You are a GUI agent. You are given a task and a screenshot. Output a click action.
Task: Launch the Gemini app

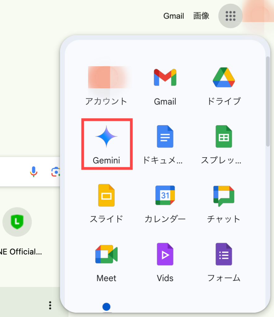107,144
